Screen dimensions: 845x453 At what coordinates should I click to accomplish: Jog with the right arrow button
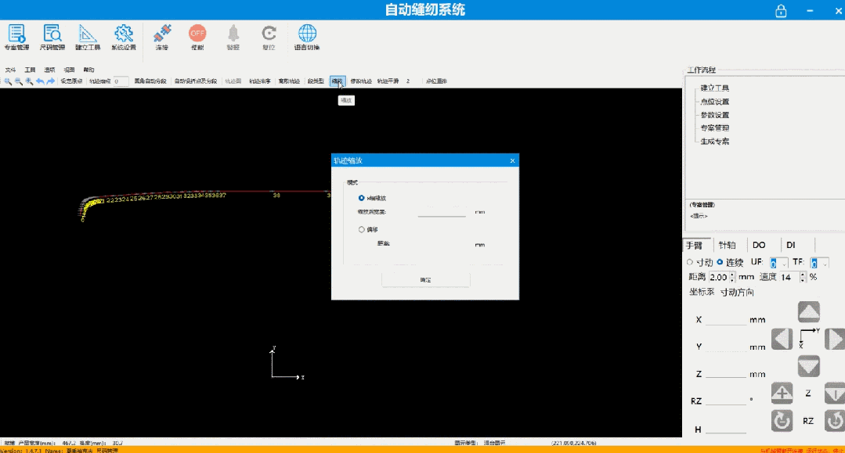[x=834, y=340]
